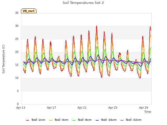Click the Apr 17 x-axis label

(x=51, y=108)
